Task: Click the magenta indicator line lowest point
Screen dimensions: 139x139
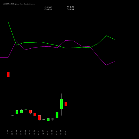Action: tap(106, 65)
